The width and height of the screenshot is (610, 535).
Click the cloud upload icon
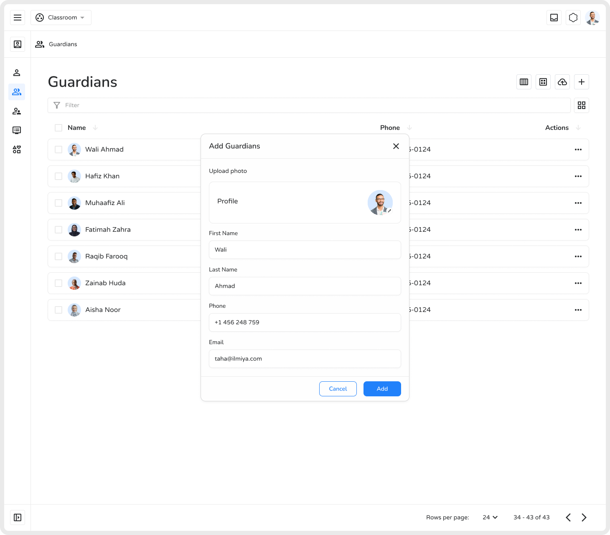[x=562, y=82]
